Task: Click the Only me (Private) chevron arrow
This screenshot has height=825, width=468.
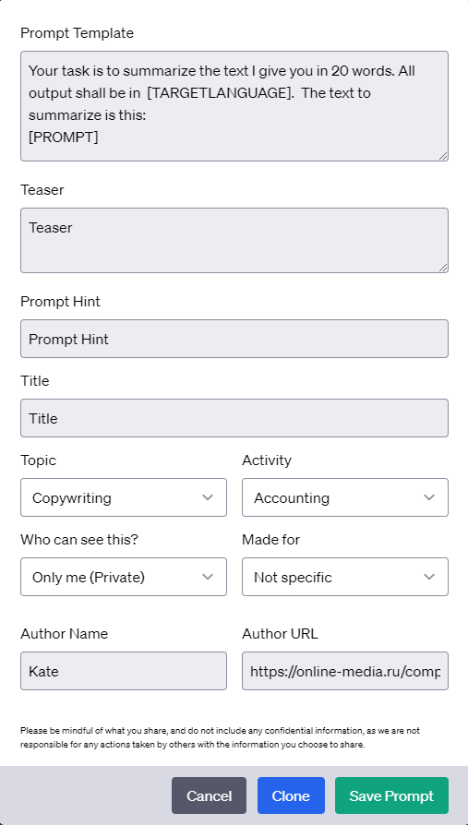Action: pyautogui.click(x=208, y=577)
